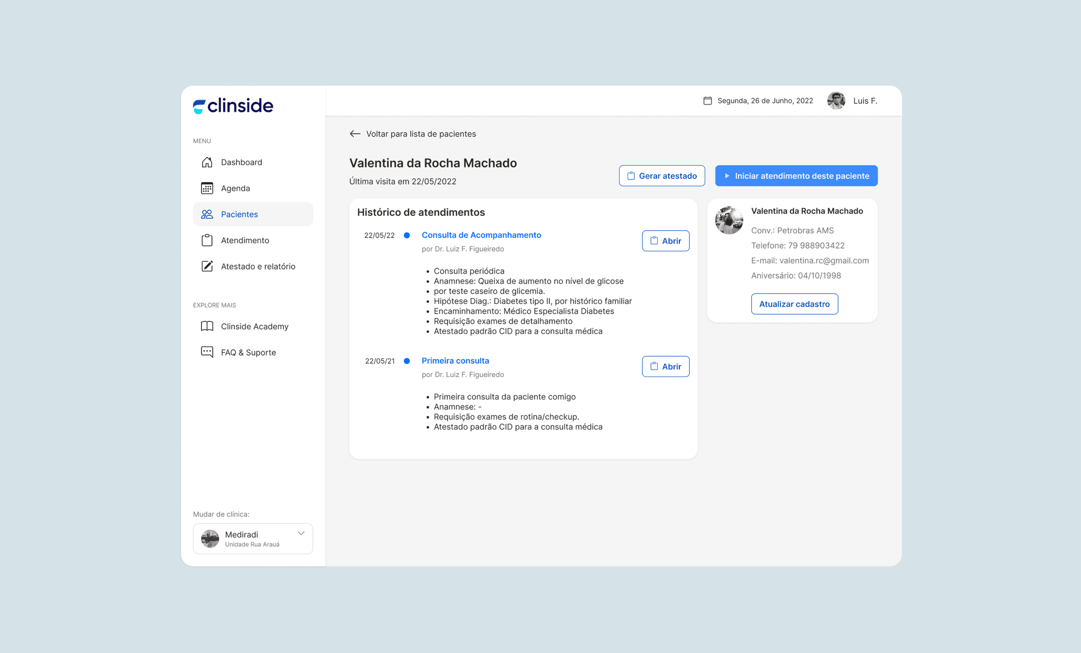The width and height of the screenshot is (1081, 653).
Task: Start Iniciar atendimento deste paciente
Action: point(796,176)
